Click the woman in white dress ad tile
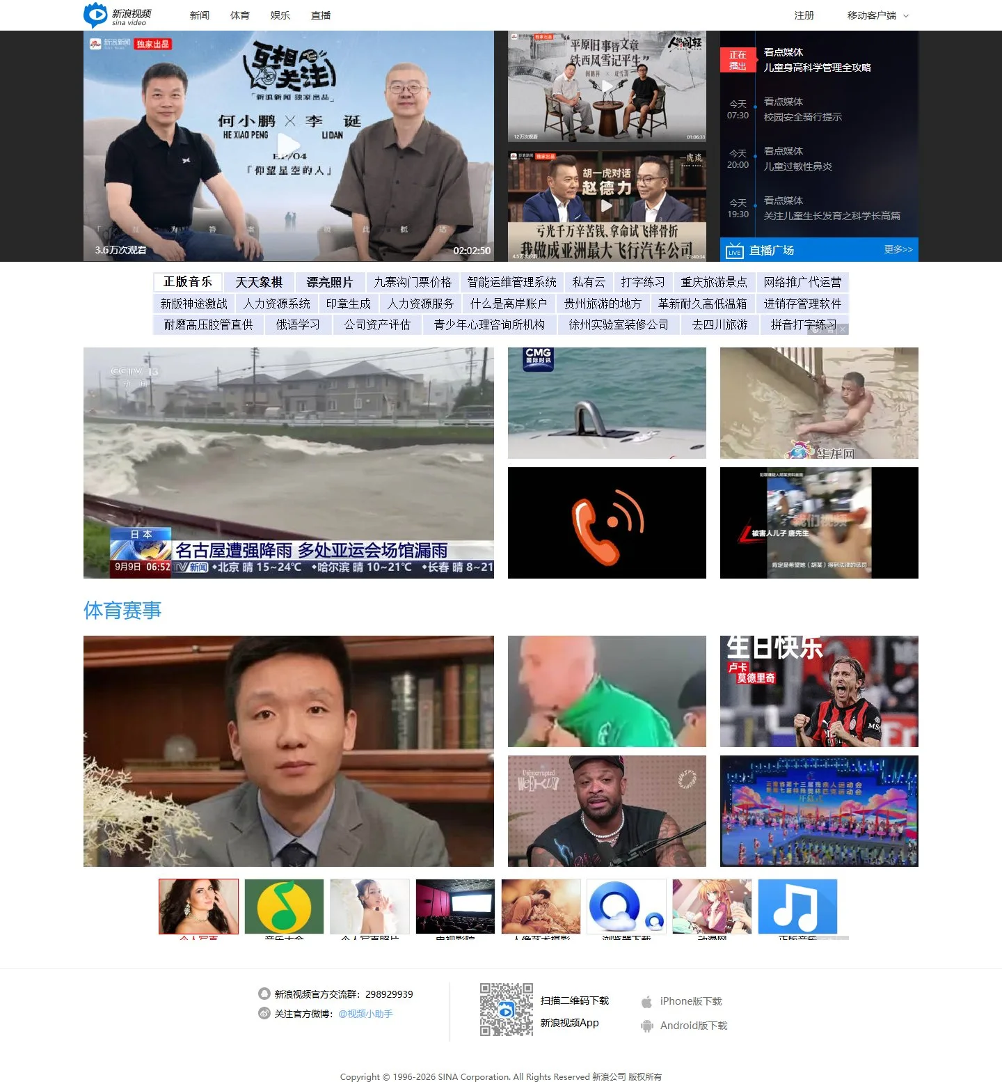The width and height of the screenshot is (1002, 1082). [369, 907]
